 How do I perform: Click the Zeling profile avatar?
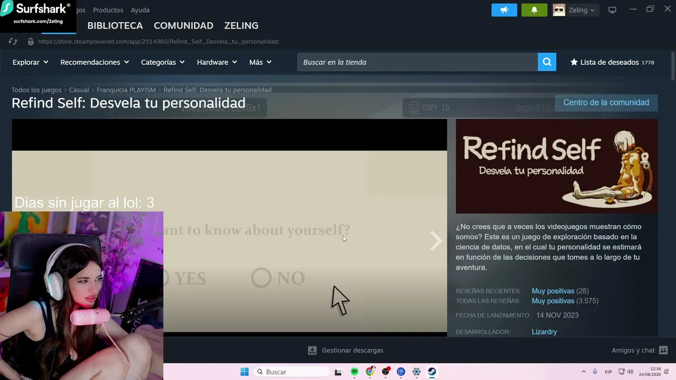[559, 10]
